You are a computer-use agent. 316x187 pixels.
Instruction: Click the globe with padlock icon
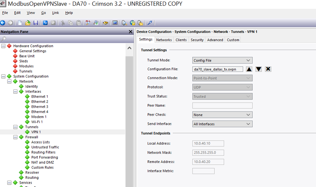click(132, 23)
